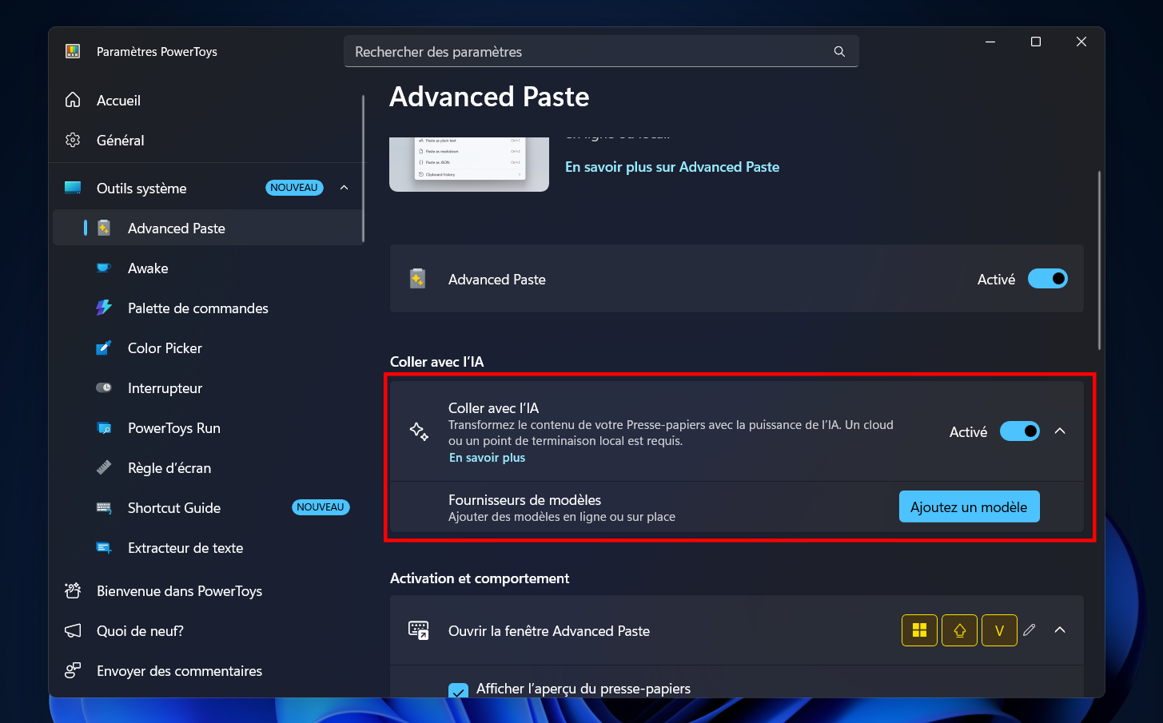
Task: Edit the shortcut with the pencil icon
Action: (1030, 630)
